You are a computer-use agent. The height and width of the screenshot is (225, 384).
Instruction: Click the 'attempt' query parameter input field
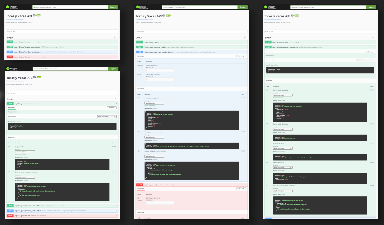coord(160,70)
